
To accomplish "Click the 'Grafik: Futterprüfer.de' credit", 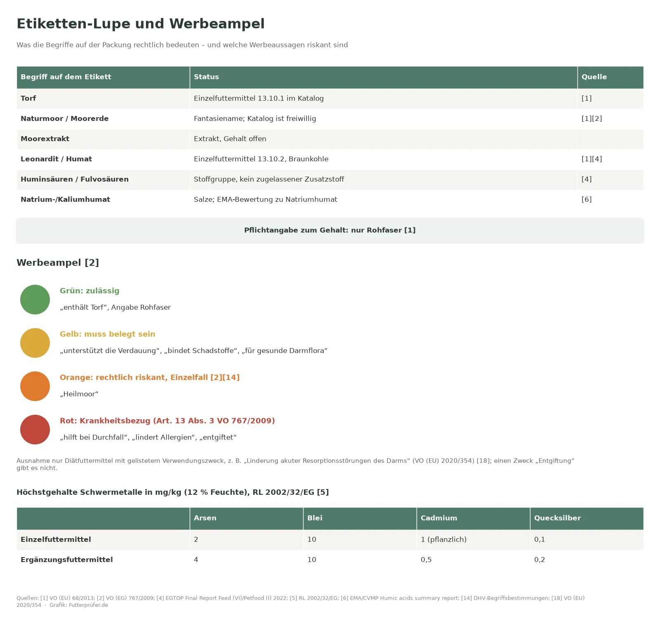I will coord(79,605).
